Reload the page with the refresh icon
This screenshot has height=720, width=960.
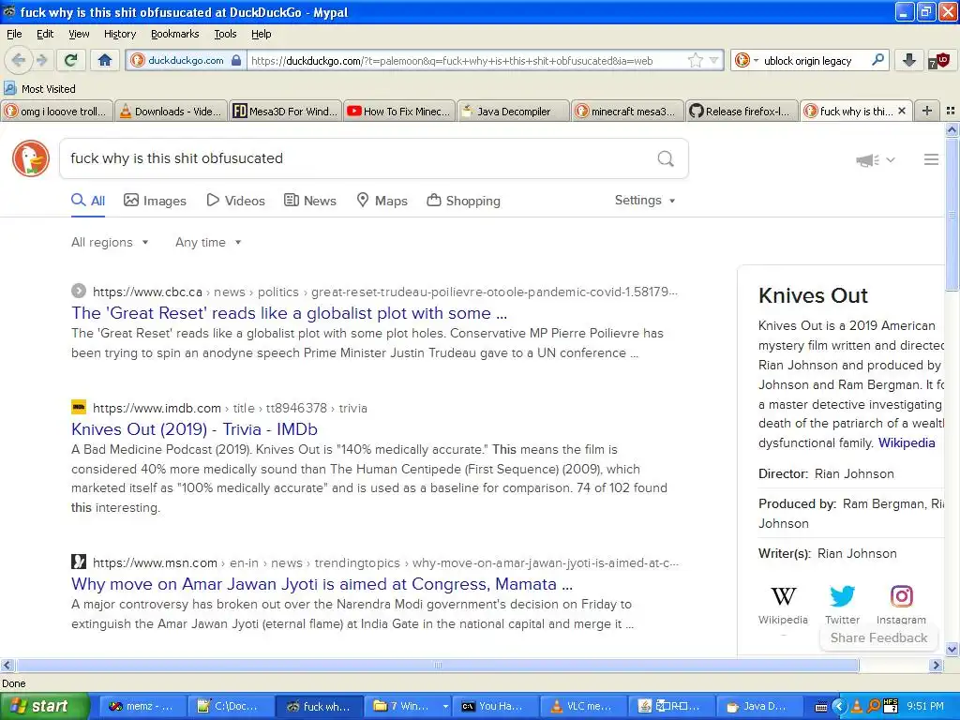tap(71, 60)
